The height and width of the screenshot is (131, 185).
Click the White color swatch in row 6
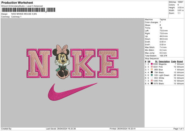152,78
